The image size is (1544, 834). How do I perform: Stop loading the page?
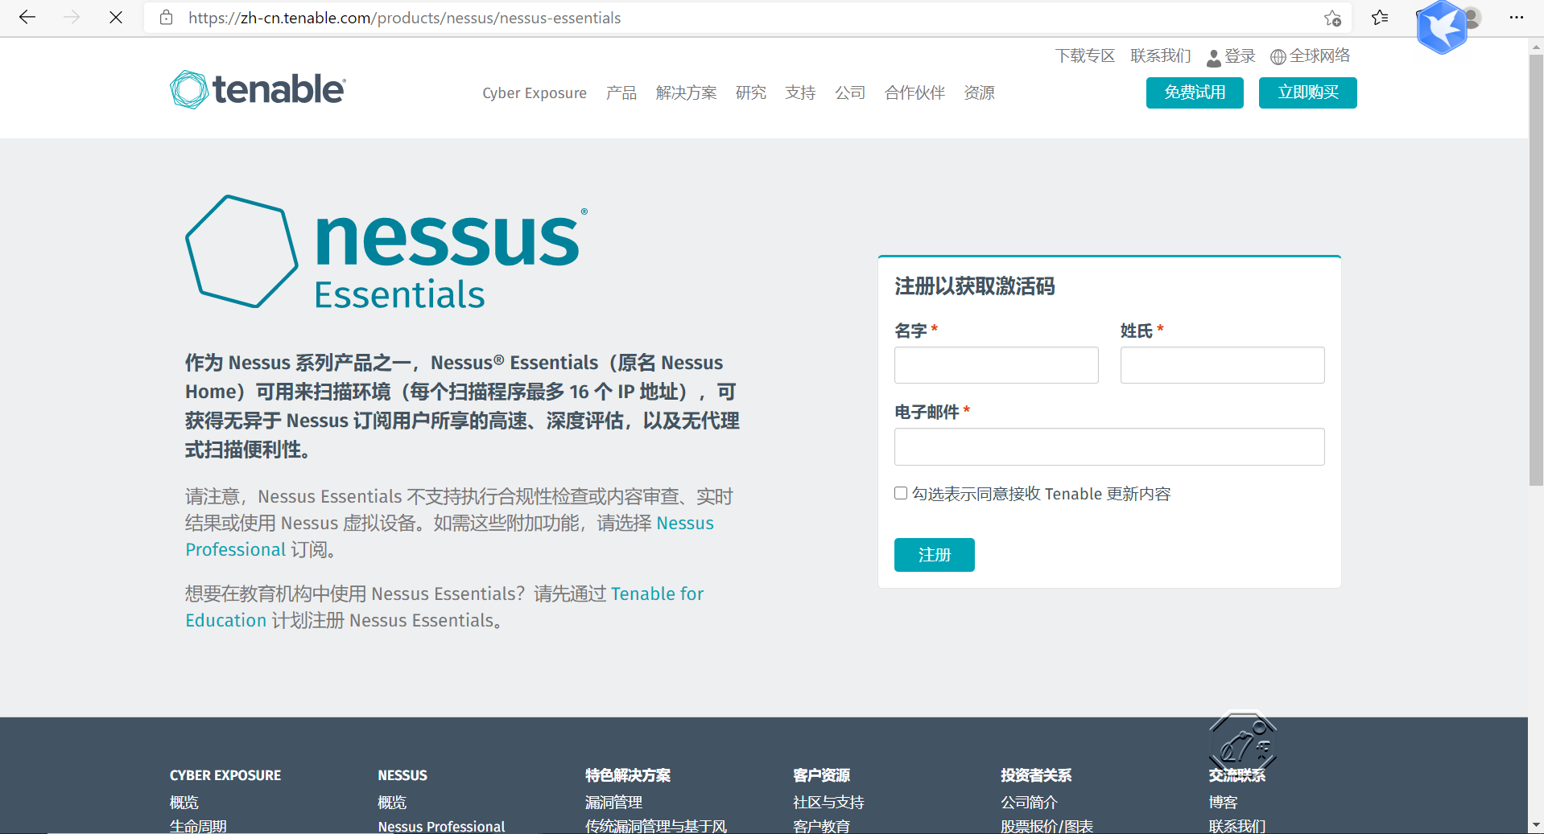pyautogui.click(x=116, y=18)
